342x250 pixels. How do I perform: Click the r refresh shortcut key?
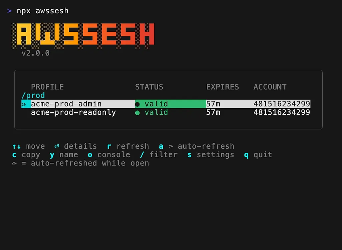click(x=109, y=146)
